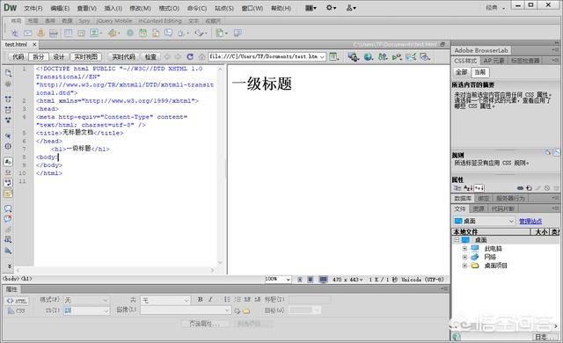Viewport: 563px width, 343px height.
Task: Open the ID dropdown in Properties panel
Action: coord(86,310)
